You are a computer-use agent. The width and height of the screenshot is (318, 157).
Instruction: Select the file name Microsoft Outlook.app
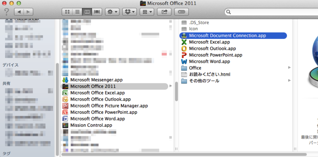click(213, 48)
